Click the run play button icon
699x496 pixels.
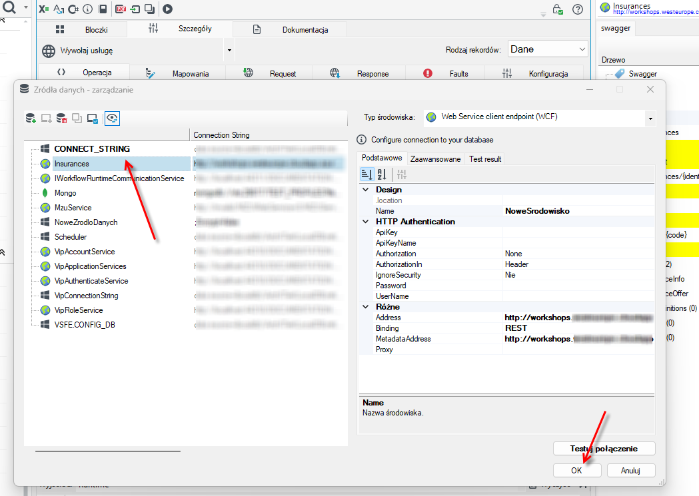[x=168, y=9]
